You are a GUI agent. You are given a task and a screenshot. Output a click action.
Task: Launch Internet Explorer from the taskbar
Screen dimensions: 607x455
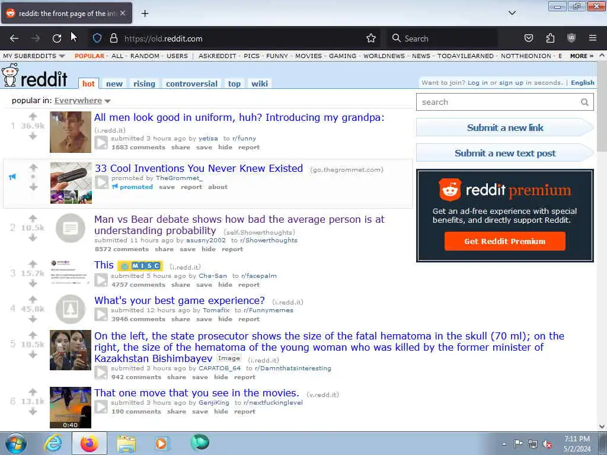point(53,443)
